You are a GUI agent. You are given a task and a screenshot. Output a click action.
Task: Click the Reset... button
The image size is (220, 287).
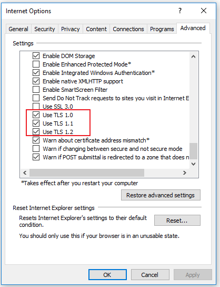[177, 221]
